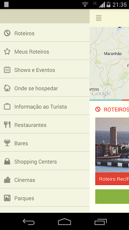The image size is (129, 230).
Task: Tap the green button below the Recife card
Action: [x=112, y=197]
